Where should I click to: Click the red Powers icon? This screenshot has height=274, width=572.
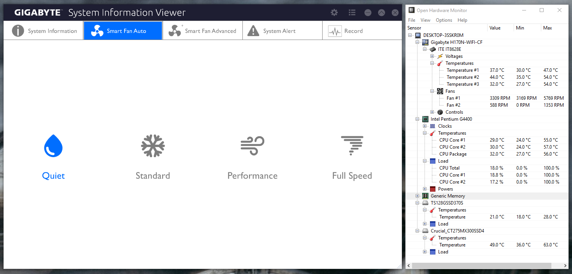pos(433,189)
